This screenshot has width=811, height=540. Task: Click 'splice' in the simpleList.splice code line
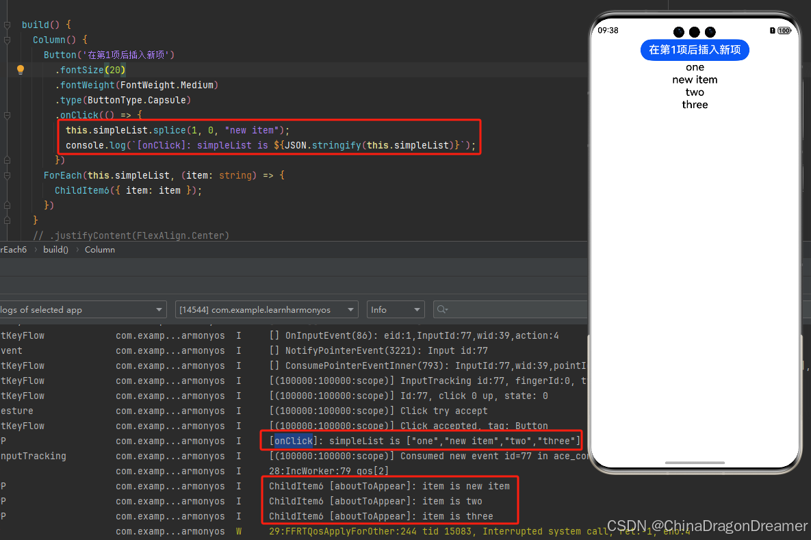coord(169,130)
